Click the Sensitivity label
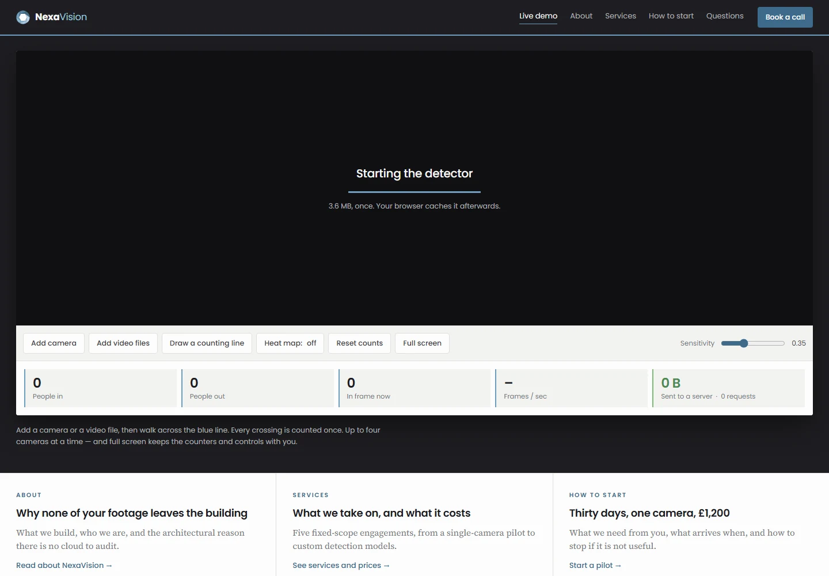Image resolution: width=829 pixels, height=576 pixels. click(x=697, y=343)
